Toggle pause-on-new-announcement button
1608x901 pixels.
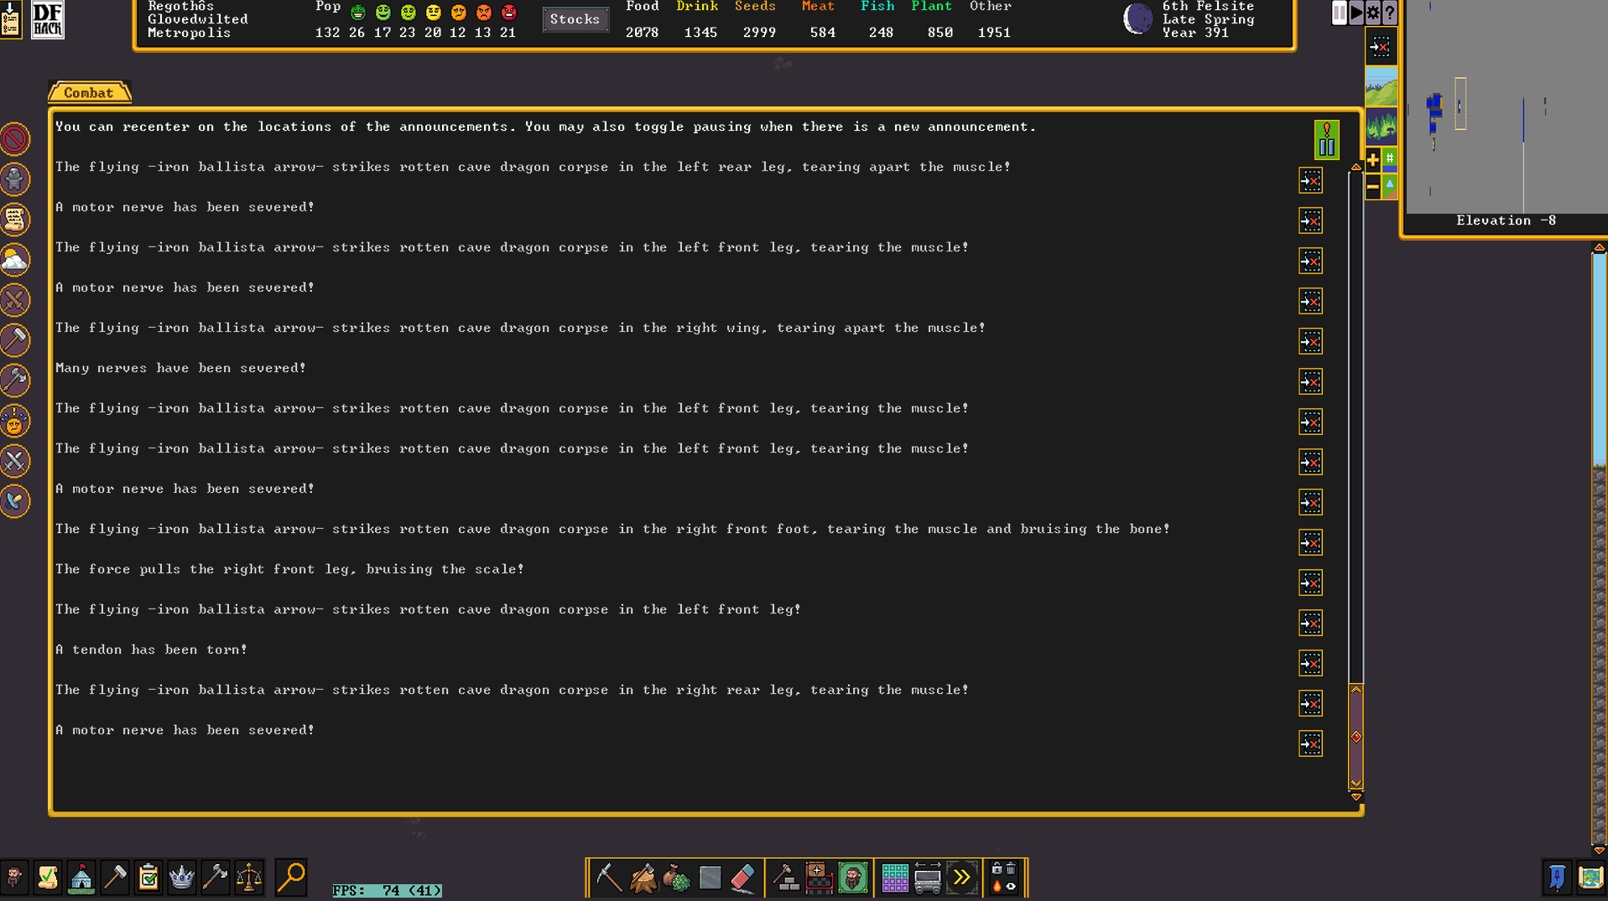pos(1326,140)
